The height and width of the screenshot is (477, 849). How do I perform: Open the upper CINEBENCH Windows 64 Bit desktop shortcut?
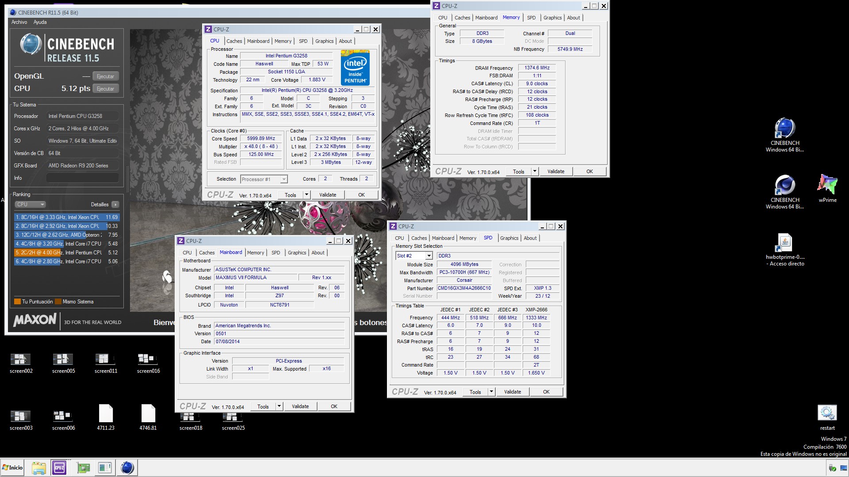coord(784,135)
